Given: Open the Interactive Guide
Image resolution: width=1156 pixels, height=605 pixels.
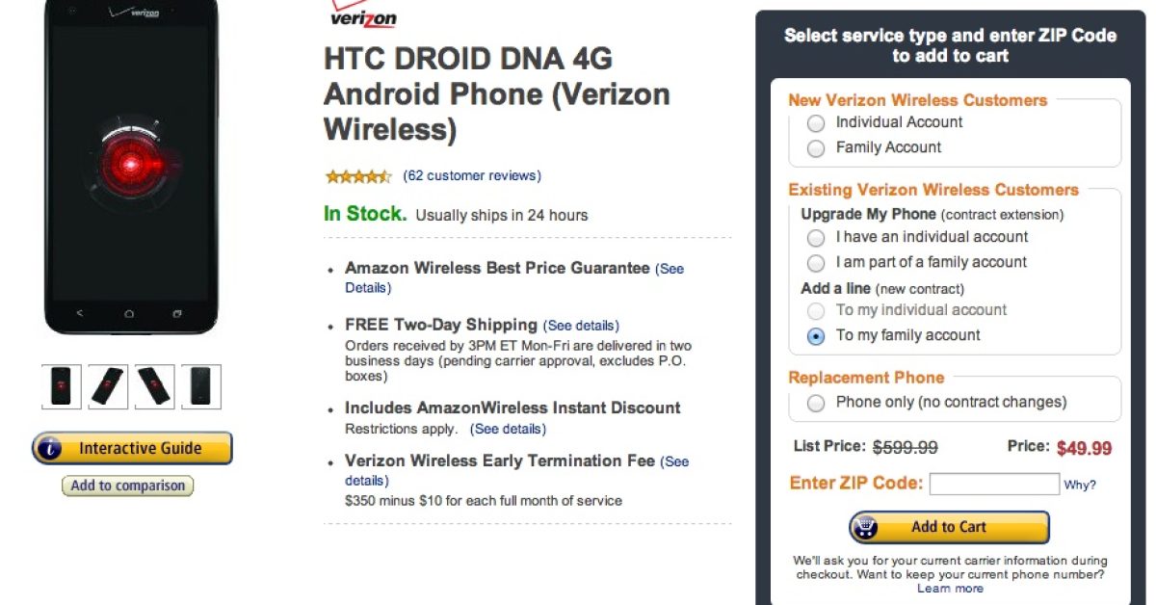Looking at the screenshot, I should coord(132,448).
